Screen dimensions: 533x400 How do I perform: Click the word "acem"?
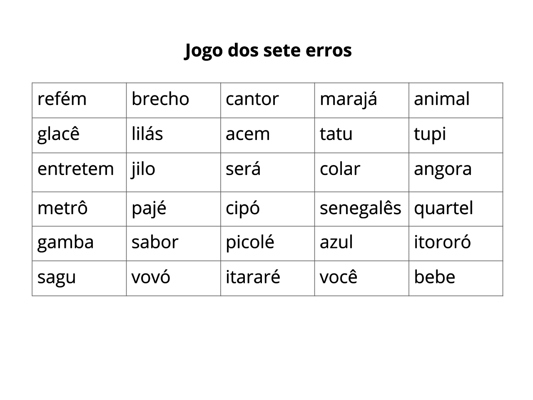pyautogui.click(x=248, y=134)
